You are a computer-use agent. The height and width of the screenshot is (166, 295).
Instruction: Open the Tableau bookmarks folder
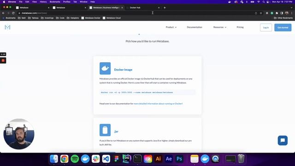coord(33,18)
